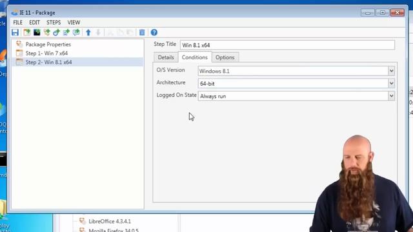The height and width of the screenshot is (232, 413).
Task: Move selected step up with blue arrow
Action: (88, 32)
